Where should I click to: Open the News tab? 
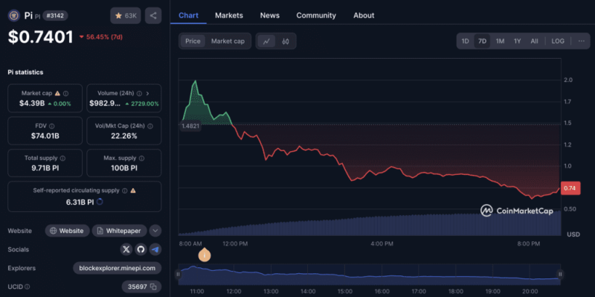[270, 16]
